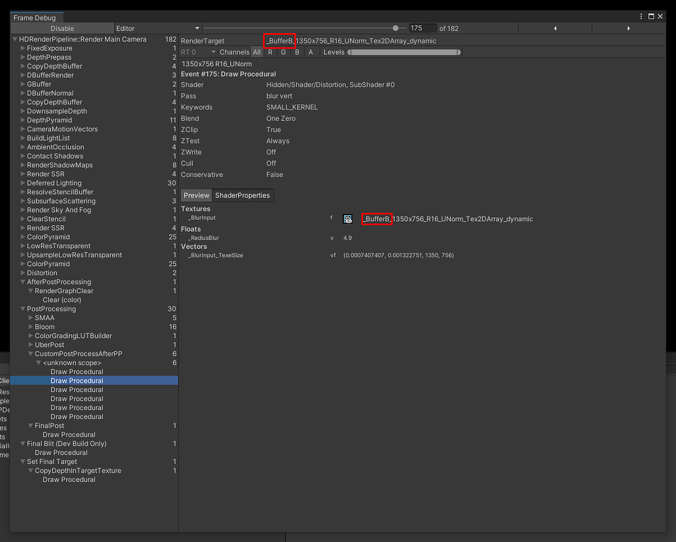Open the RT 0 render target dropdown
This screenshot has width=676, height=542.
point(197,51)
